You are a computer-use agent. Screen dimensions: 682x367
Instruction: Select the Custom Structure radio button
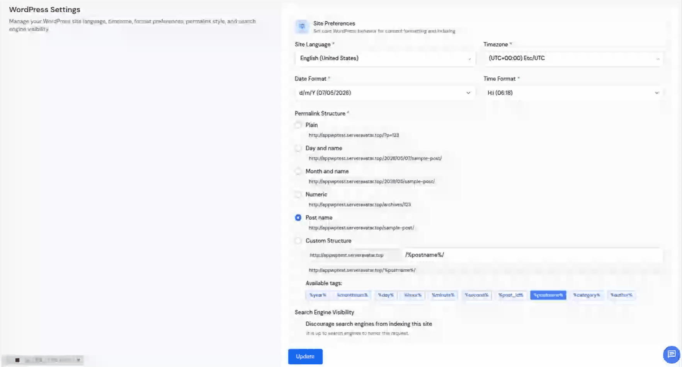click(x=298, y=241)
